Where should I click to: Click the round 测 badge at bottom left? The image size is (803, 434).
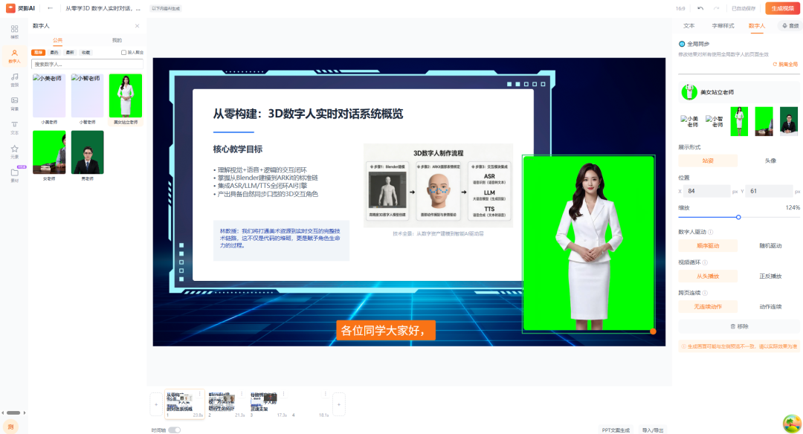click(10, 427)
